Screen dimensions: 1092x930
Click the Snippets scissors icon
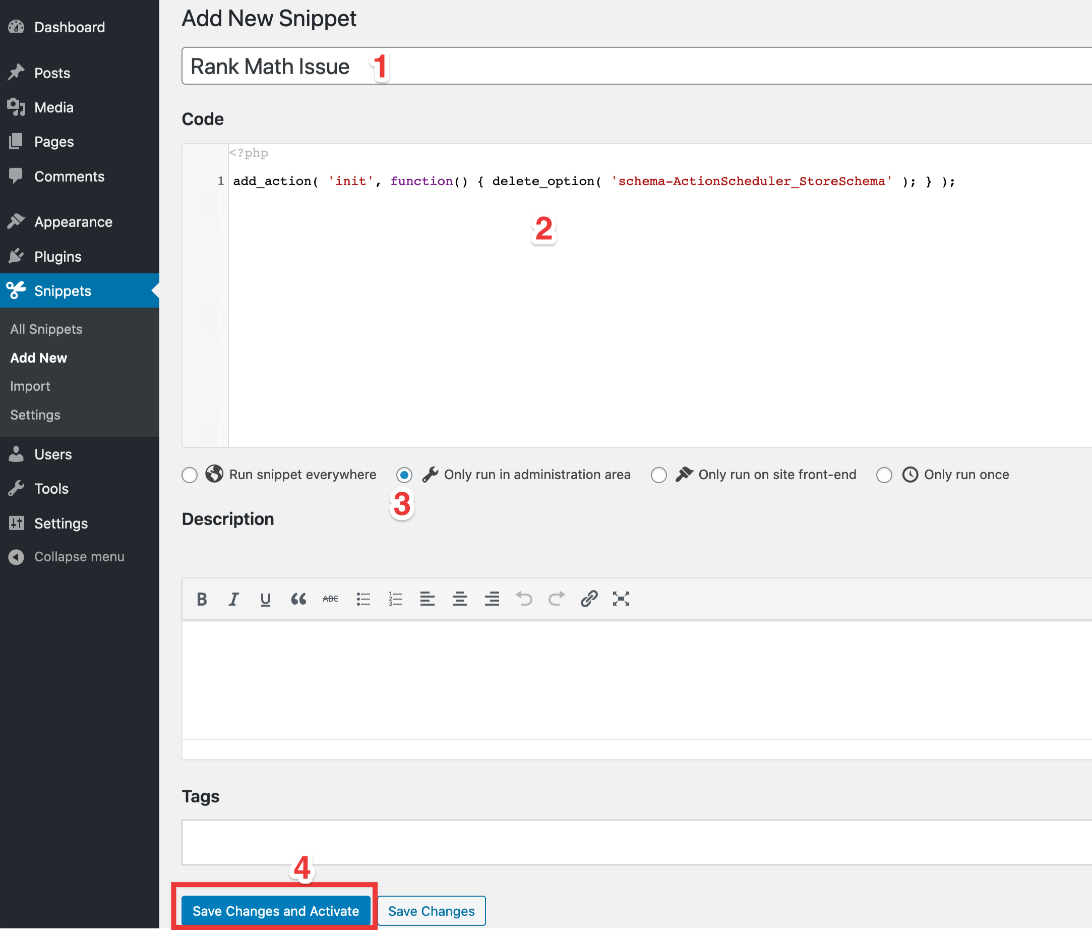16,290
